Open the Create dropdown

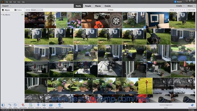[180, 6]
